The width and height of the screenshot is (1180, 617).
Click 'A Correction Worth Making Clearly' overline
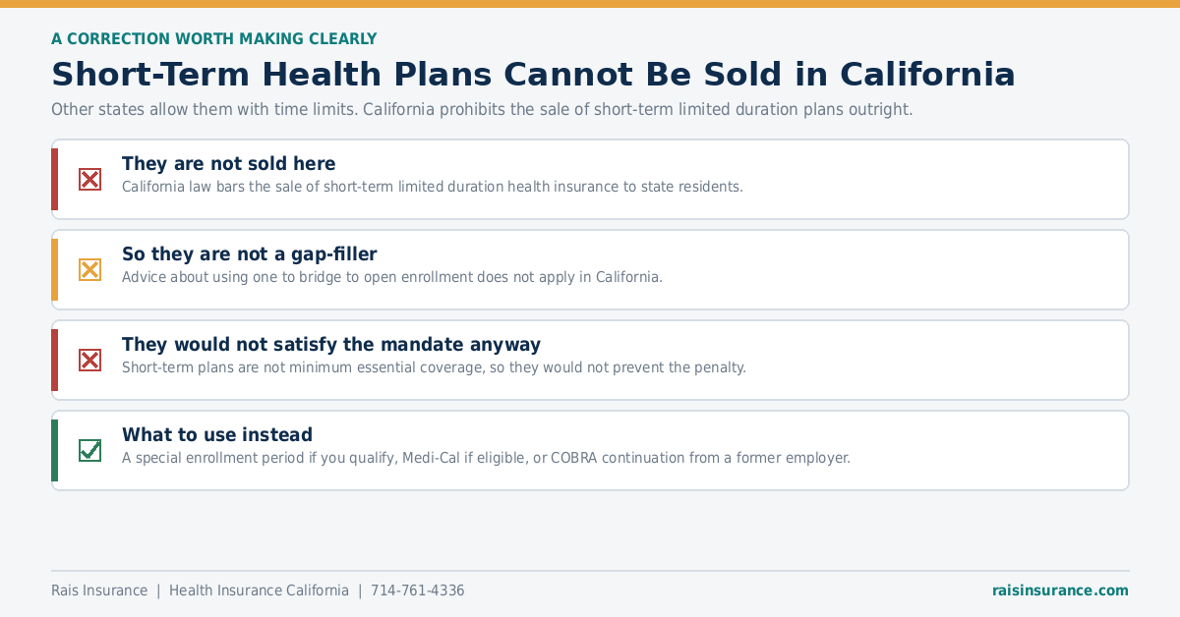[214, 39]
